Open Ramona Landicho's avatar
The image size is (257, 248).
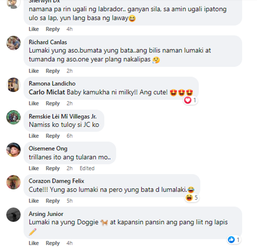coord(13,85)
